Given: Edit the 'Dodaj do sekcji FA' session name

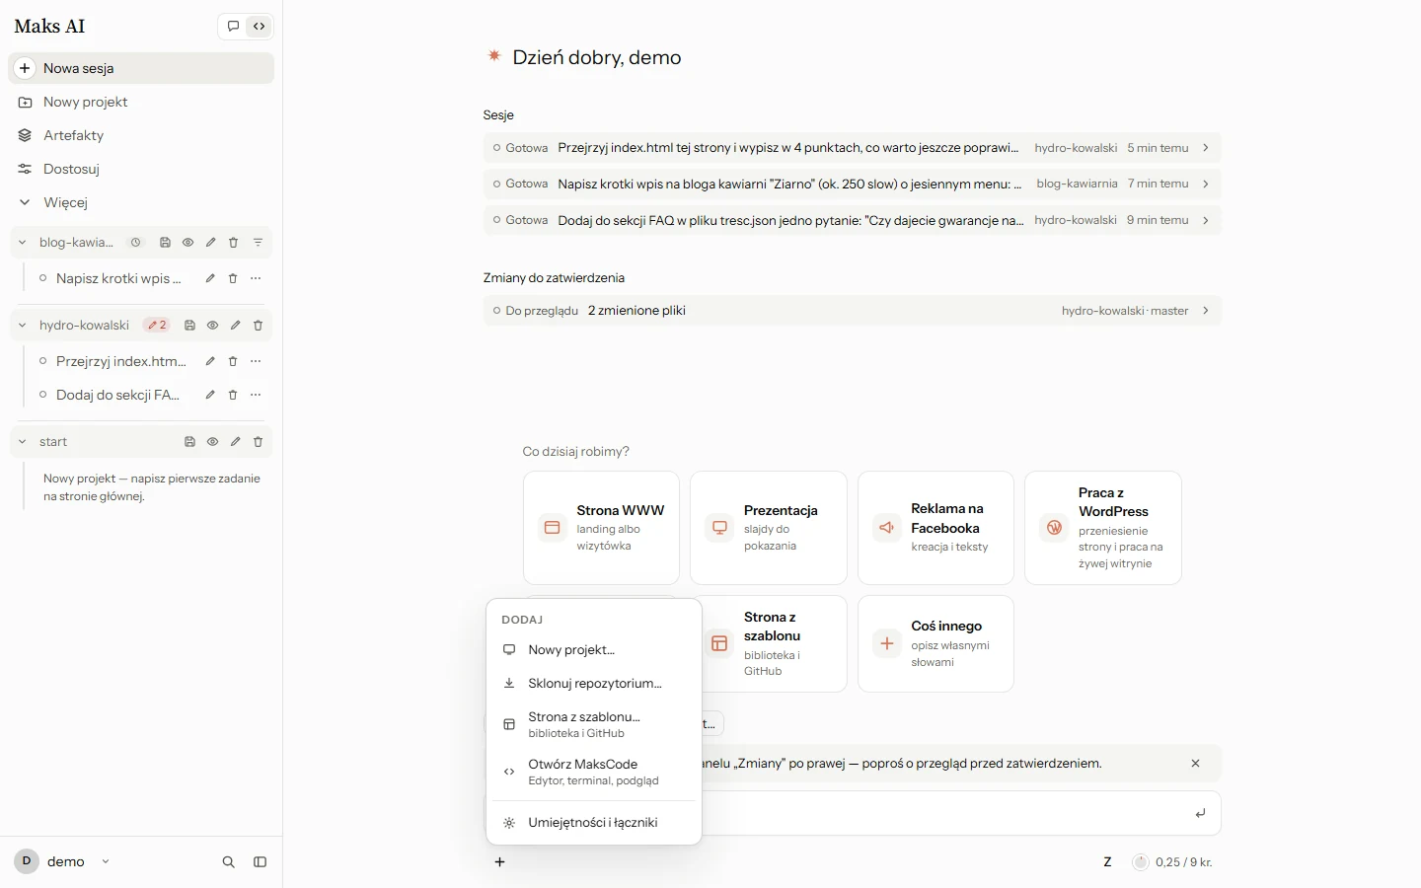Looking at the screenshot, I should [210, 395].
